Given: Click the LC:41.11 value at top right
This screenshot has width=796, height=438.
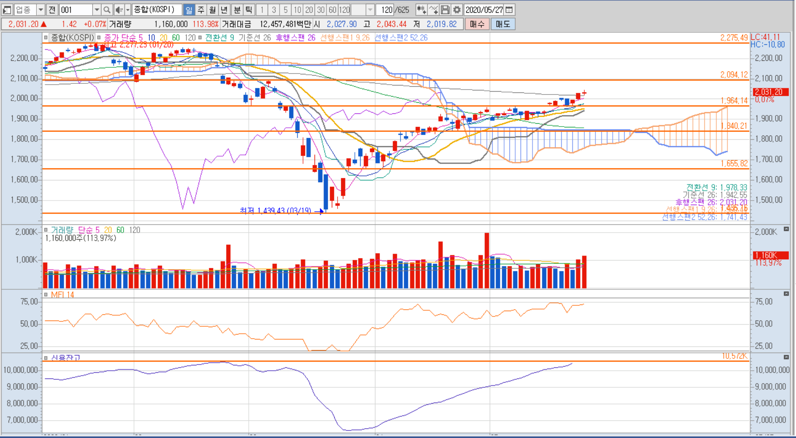Looking at the screenshot, I should (x=765, y=37).
